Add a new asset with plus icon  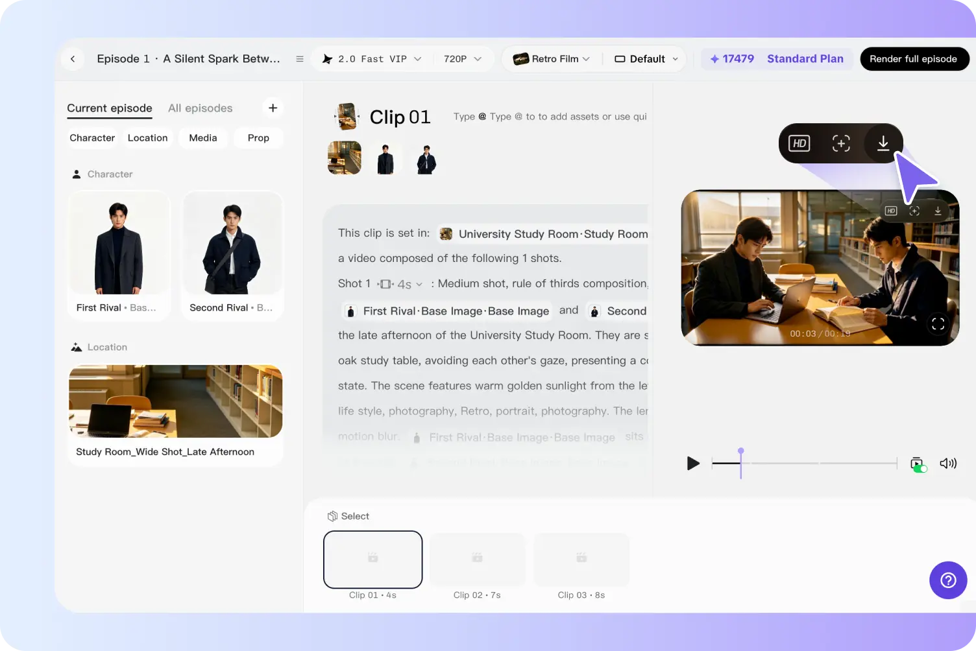click(273, 108)
